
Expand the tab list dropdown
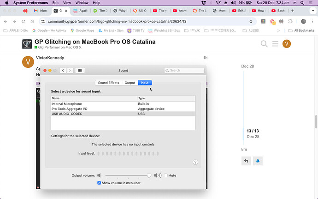(313, 11)
